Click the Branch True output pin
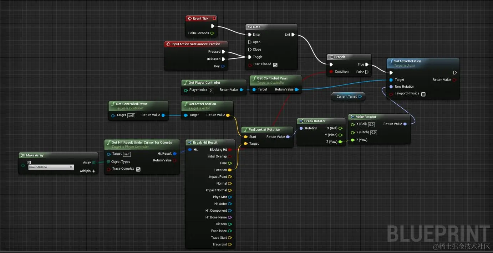493x253 pixels. coord(367,64)
